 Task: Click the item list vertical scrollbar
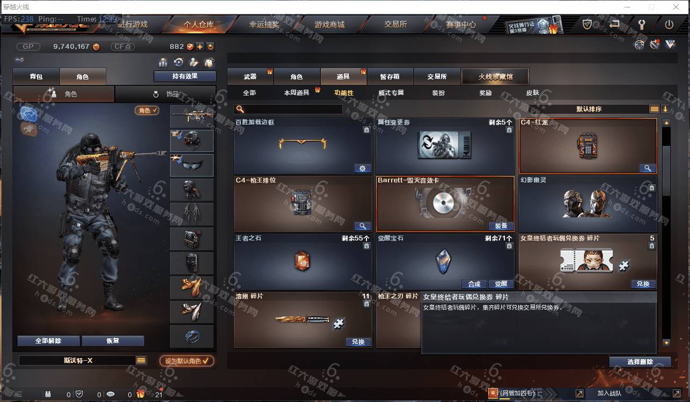point(666,232)
